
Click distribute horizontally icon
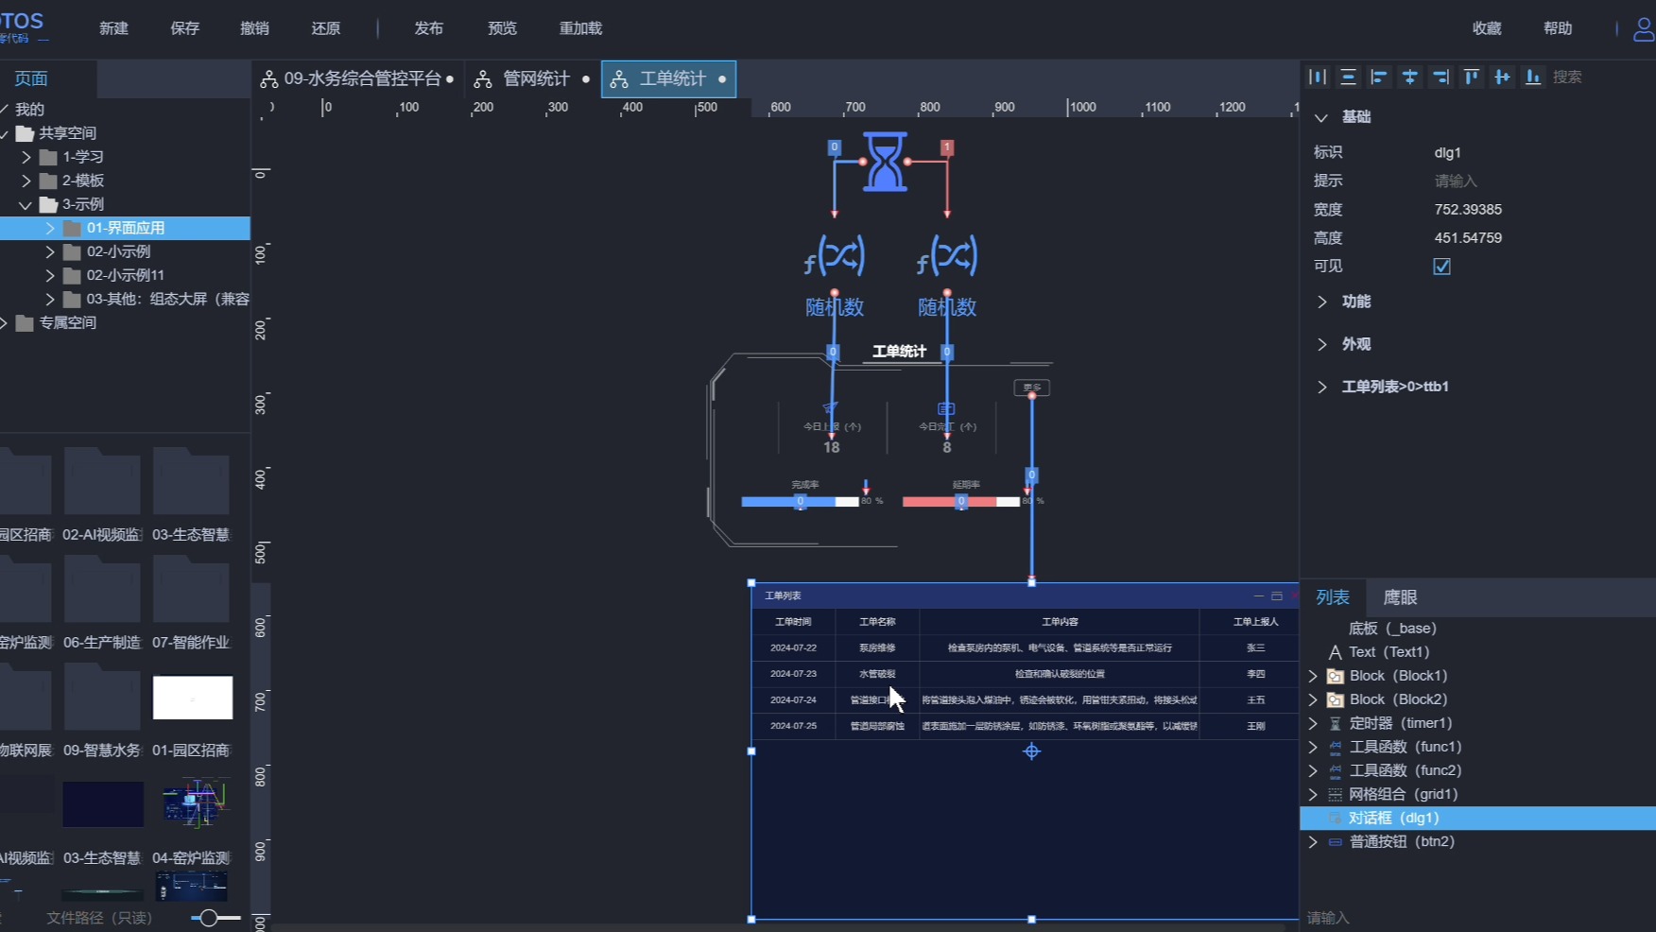tap(1318, 77)
